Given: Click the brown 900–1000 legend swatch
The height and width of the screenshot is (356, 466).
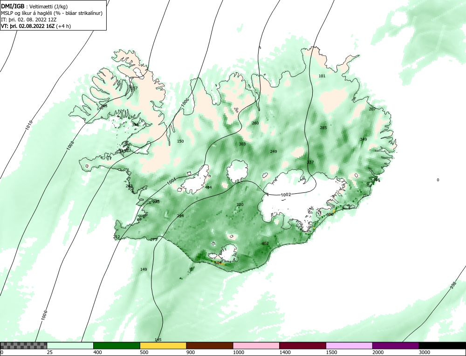Looking at the screenshot, I should 210,345.
